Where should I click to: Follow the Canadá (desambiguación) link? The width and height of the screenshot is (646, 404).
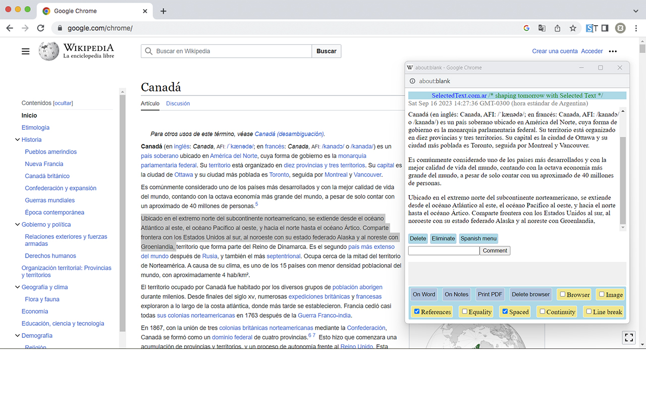(289, 134)
